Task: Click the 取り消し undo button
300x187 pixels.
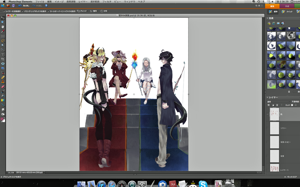Action: pos(24,6)
